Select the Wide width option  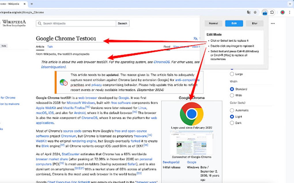point(232,95)
